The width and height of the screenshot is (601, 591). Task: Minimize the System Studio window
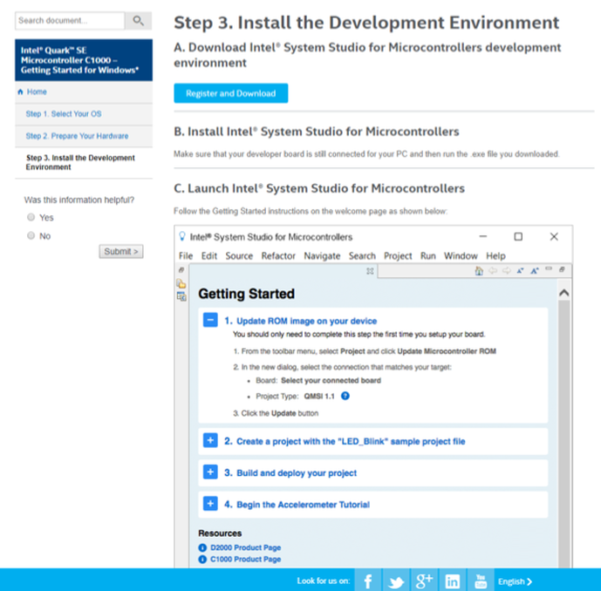pos(483,236)
